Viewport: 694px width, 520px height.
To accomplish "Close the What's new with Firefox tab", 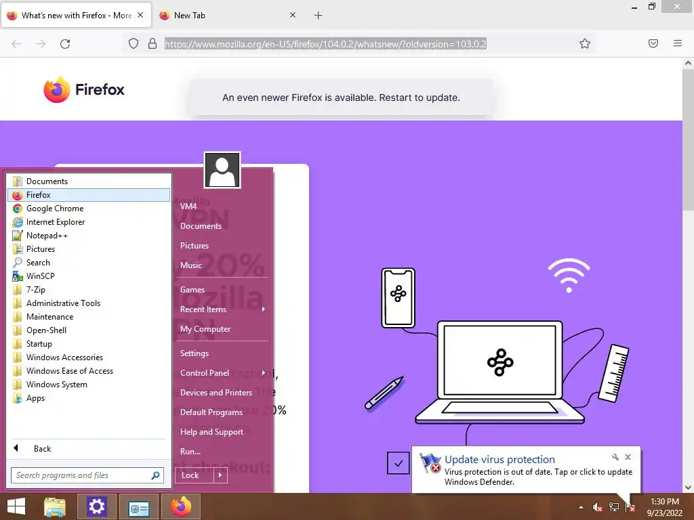I will click(140, 15).
